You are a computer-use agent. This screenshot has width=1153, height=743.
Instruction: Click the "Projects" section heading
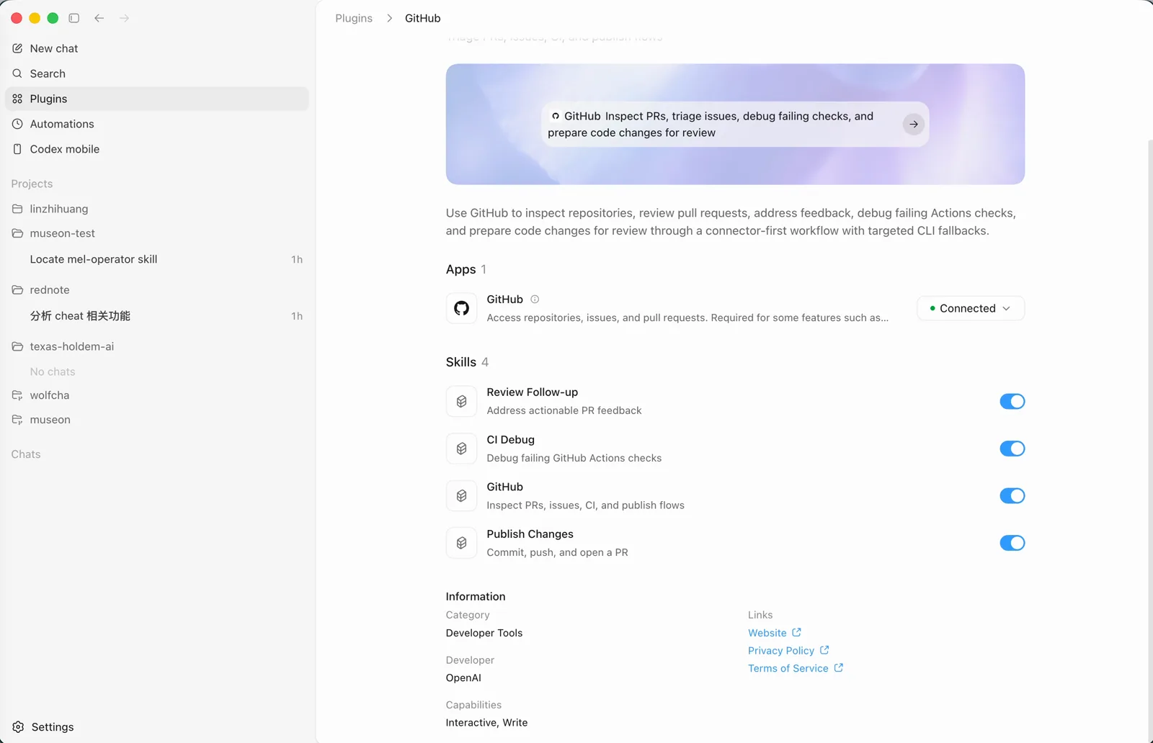[32, 184]
